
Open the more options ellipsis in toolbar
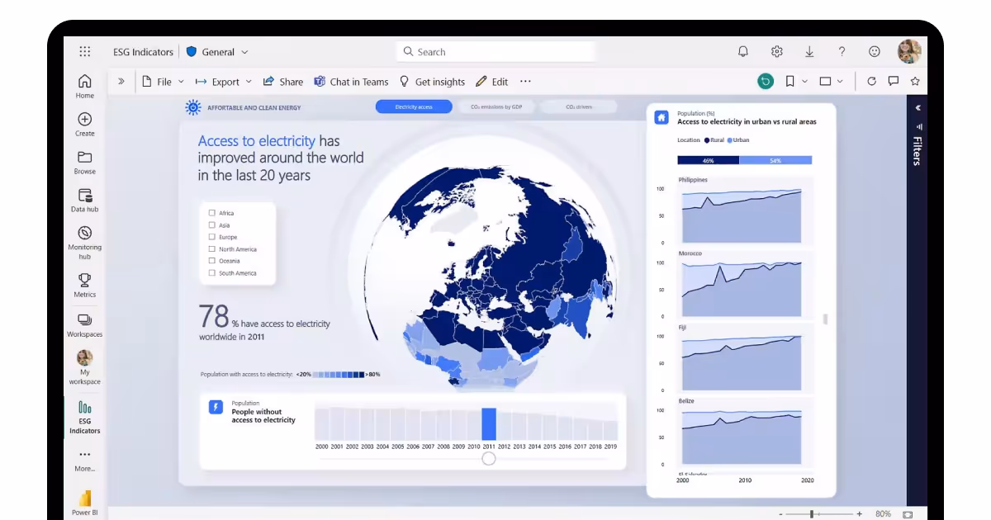(525, 82)
